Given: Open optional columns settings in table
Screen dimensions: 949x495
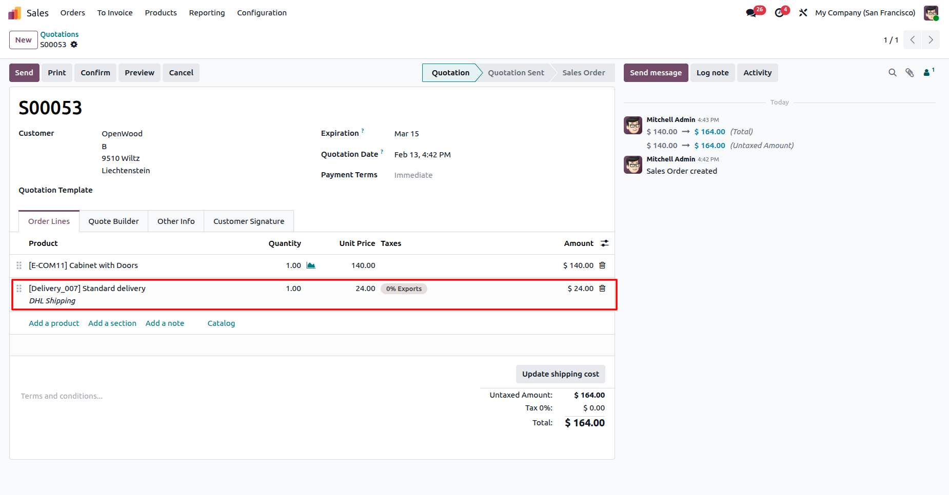Looking at the screenshot, I should click(x=605, y=243).
